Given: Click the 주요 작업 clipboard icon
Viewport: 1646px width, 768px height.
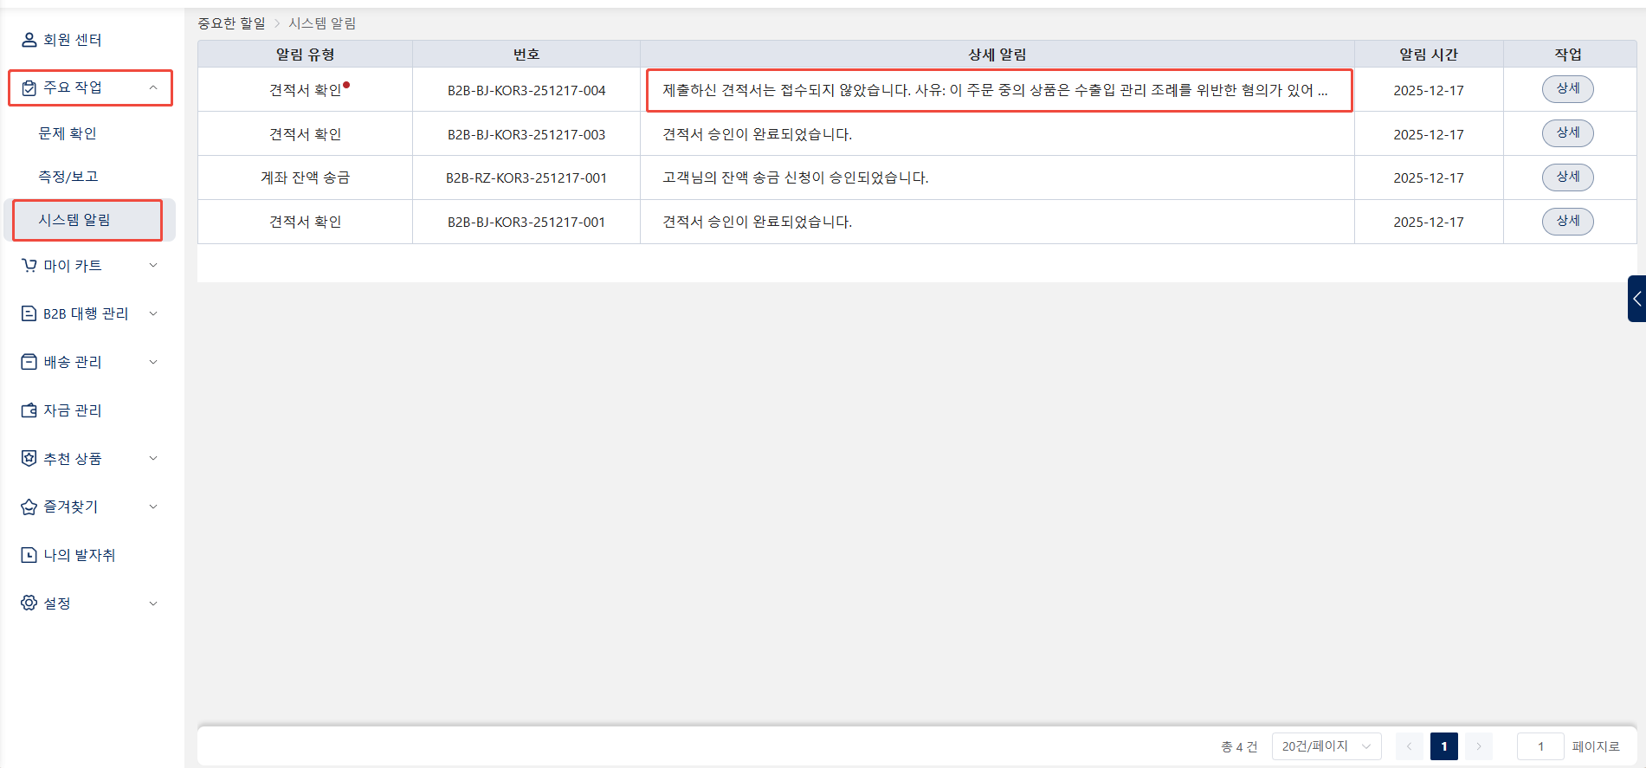Looking at the screenshot, I should pos(29,87).
